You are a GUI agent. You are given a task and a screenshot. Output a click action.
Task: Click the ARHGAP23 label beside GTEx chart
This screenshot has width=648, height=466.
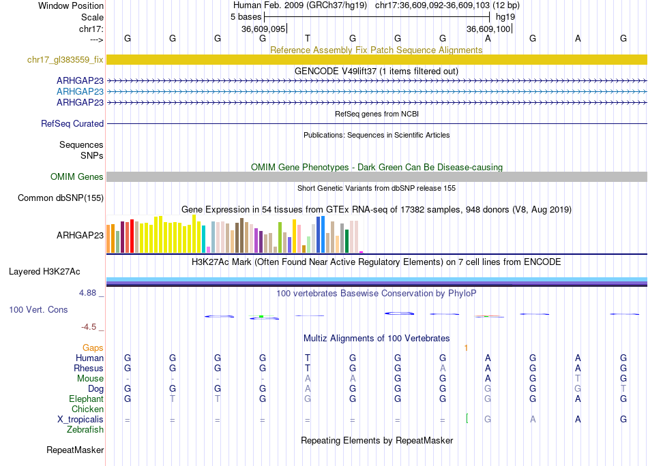click(80, 235)
